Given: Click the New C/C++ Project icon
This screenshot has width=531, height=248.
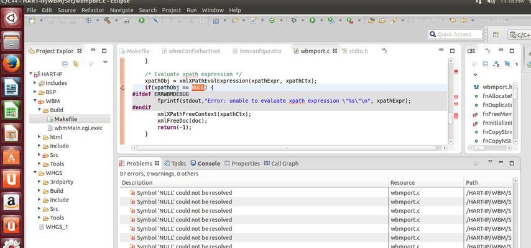Looking at the screenshot, I should (x=216, y=20).
